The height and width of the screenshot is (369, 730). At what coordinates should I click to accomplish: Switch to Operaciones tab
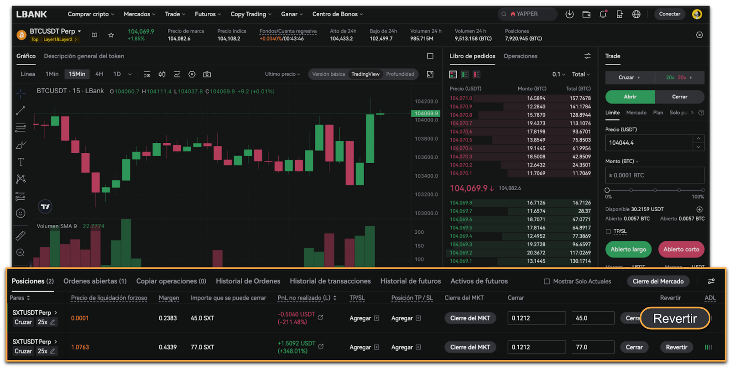520,56
